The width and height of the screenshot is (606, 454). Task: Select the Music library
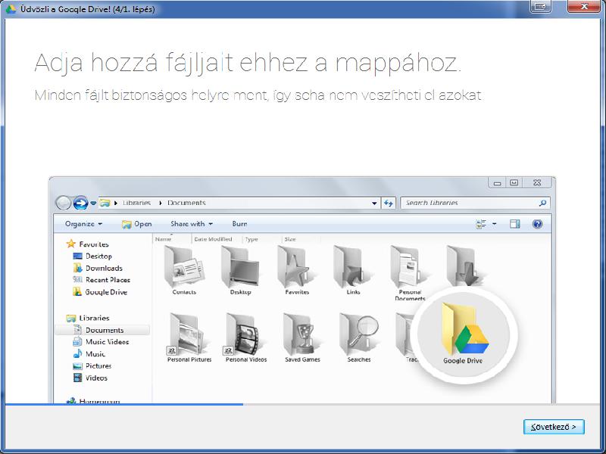click(89, 354)
